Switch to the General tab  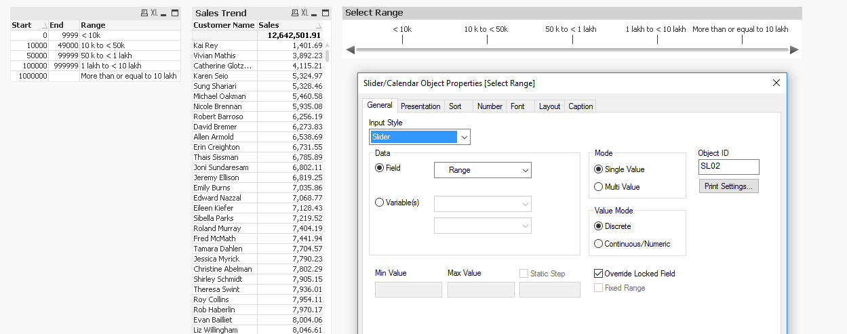380,105
